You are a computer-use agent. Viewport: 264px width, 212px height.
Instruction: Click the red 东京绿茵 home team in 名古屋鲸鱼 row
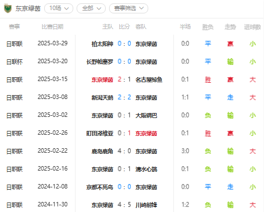pyautogui.click(x=102, y=79)
